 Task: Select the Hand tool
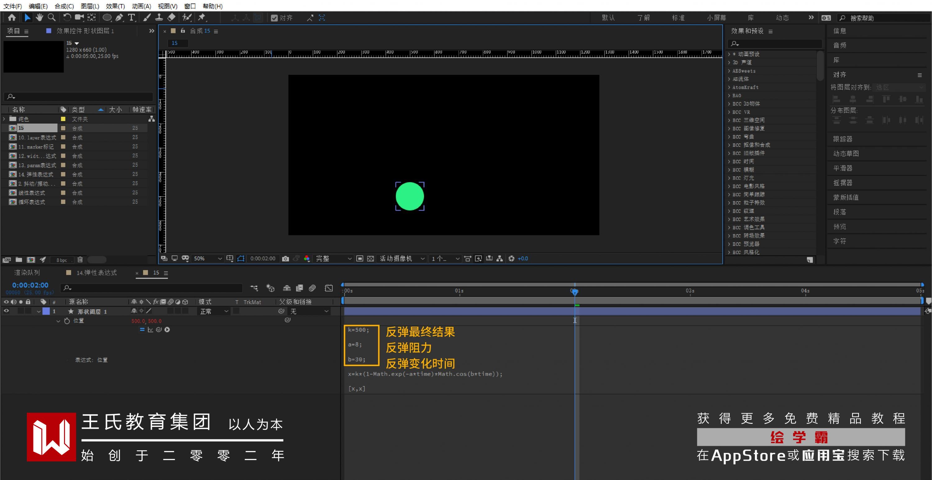click(x=39, y=17)
